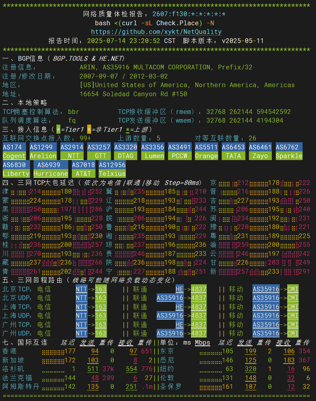Click the AS174 Cogent badge
Viewport: 316px width, 401px height.
point(14,151)
